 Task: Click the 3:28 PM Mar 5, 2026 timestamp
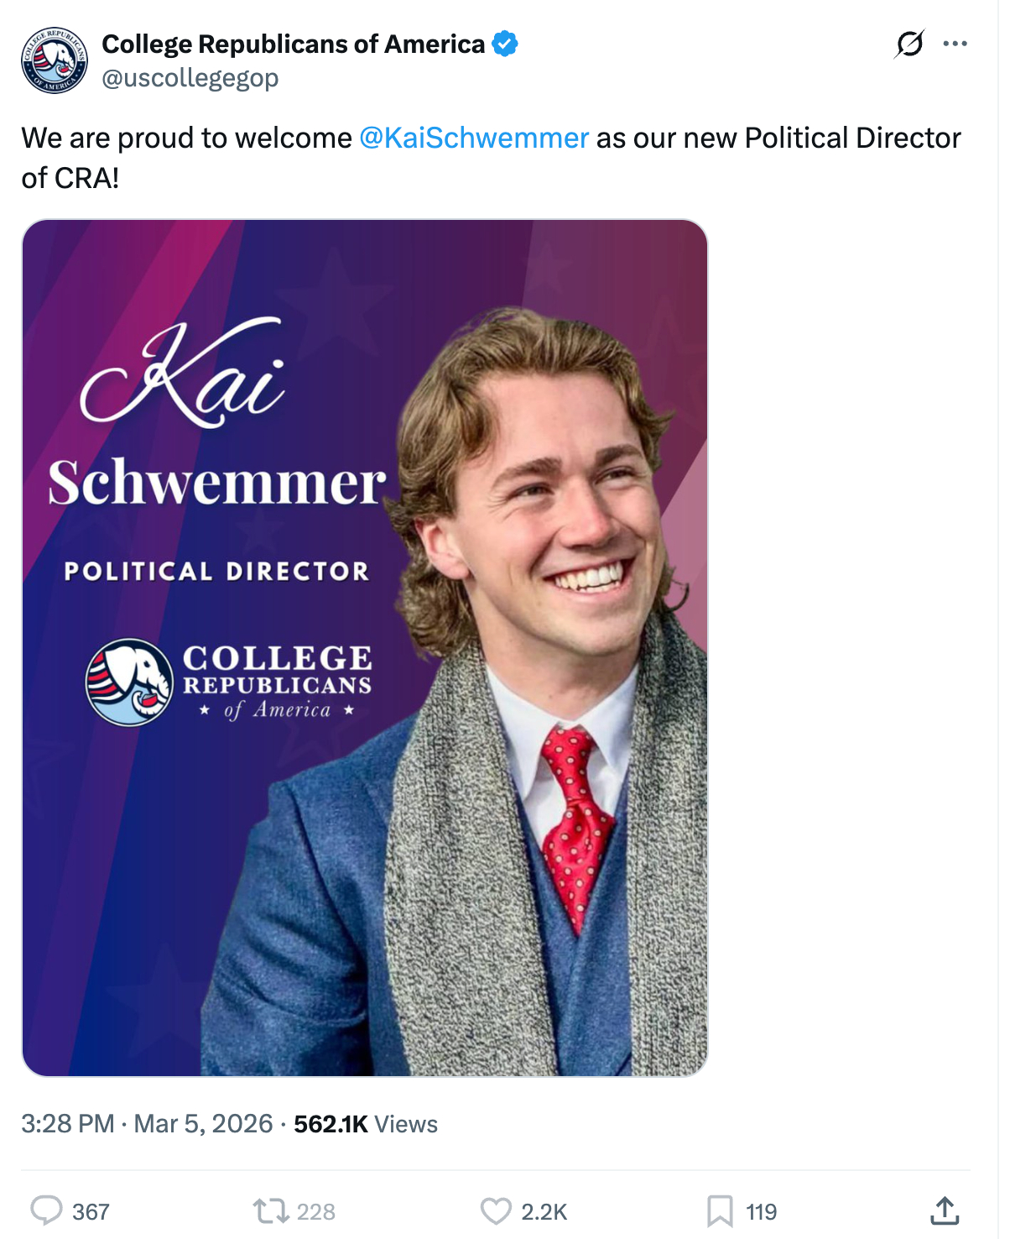pos(147,1123)
